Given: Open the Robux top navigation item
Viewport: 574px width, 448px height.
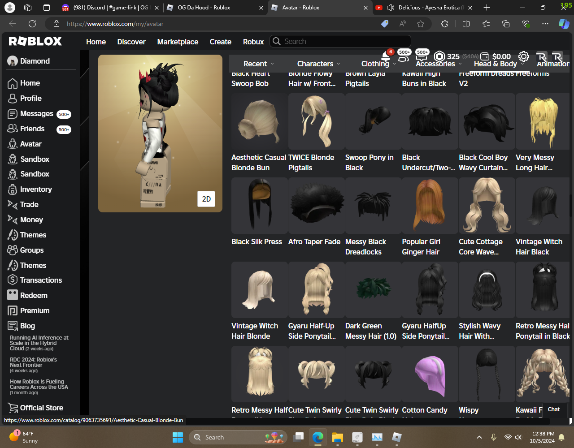Looking at the screenshot, I should [x=253, y=42].
